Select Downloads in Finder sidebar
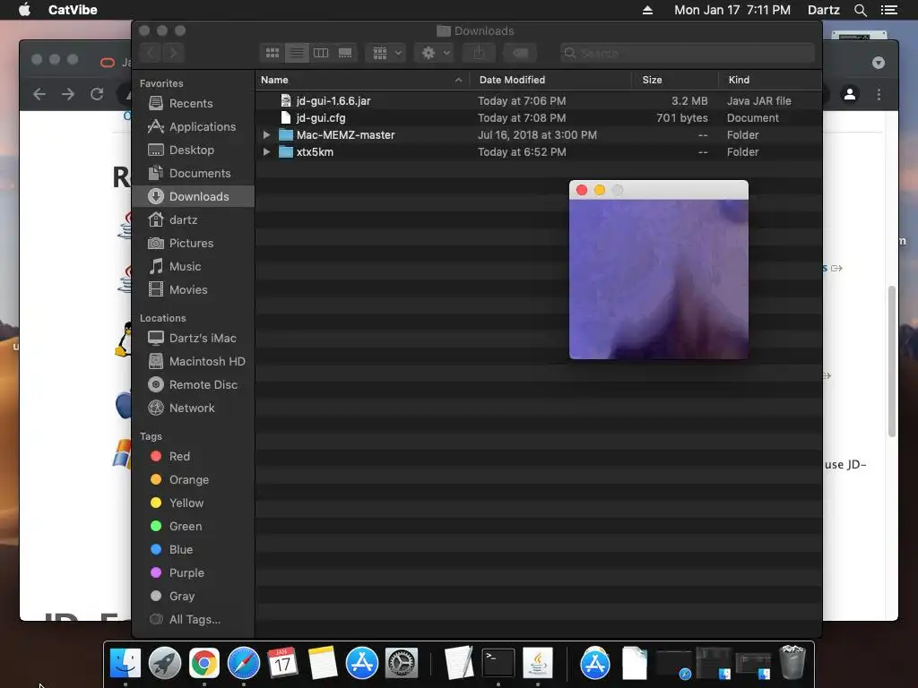This screenshot has height=688, width=918. pyautogui.click(x=194, y=196)
